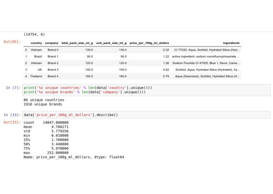273x194 pixels.
Task: Click the mean value 4.766271
Action: click(x=60, y=127)
